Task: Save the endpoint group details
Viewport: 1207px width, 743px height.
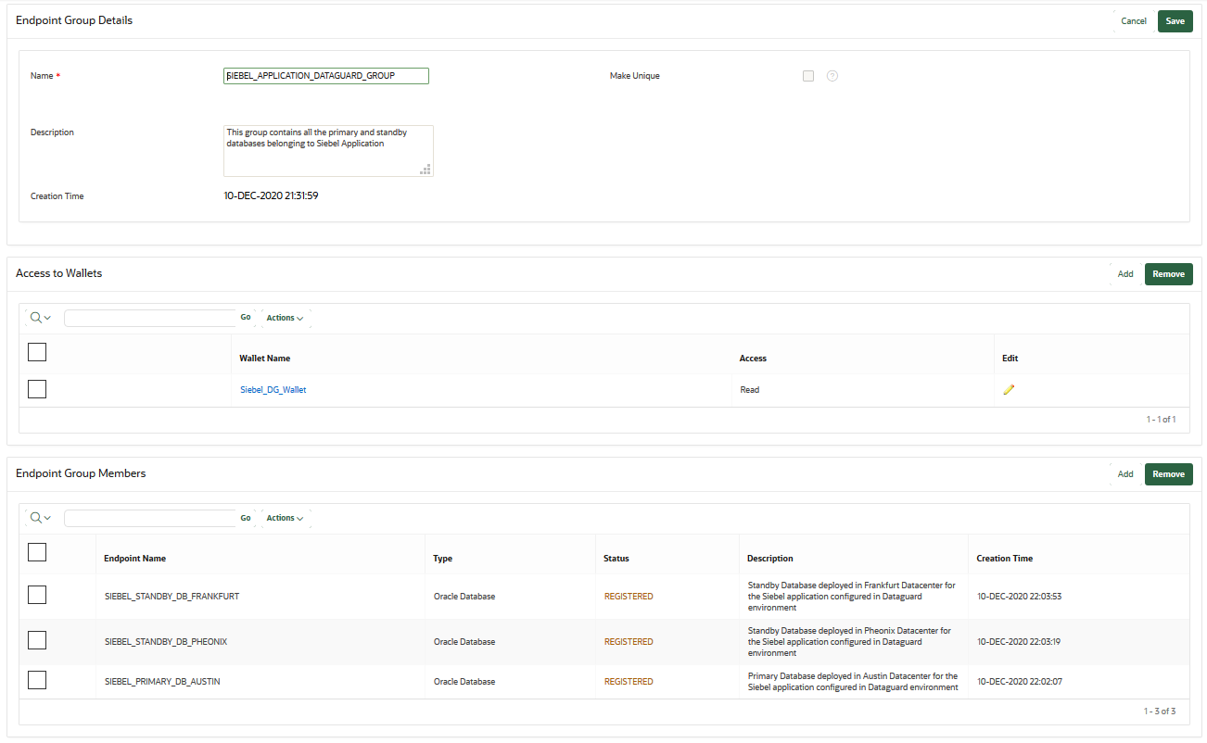Action: click(1175, 20)
